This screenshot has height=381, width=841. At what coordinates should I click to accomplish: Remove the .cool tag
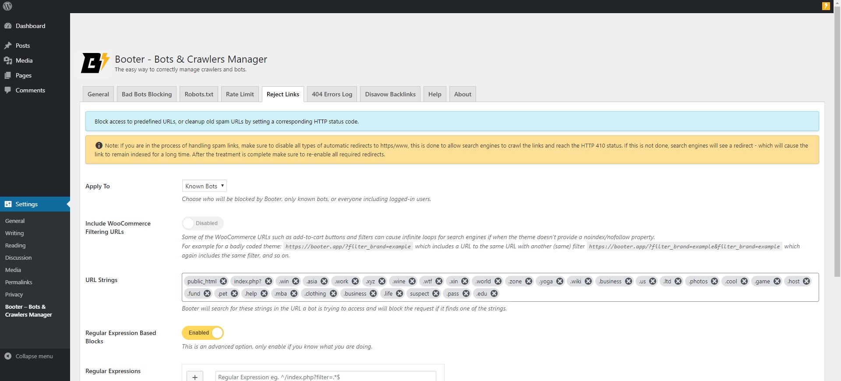(x=744, y=281)
